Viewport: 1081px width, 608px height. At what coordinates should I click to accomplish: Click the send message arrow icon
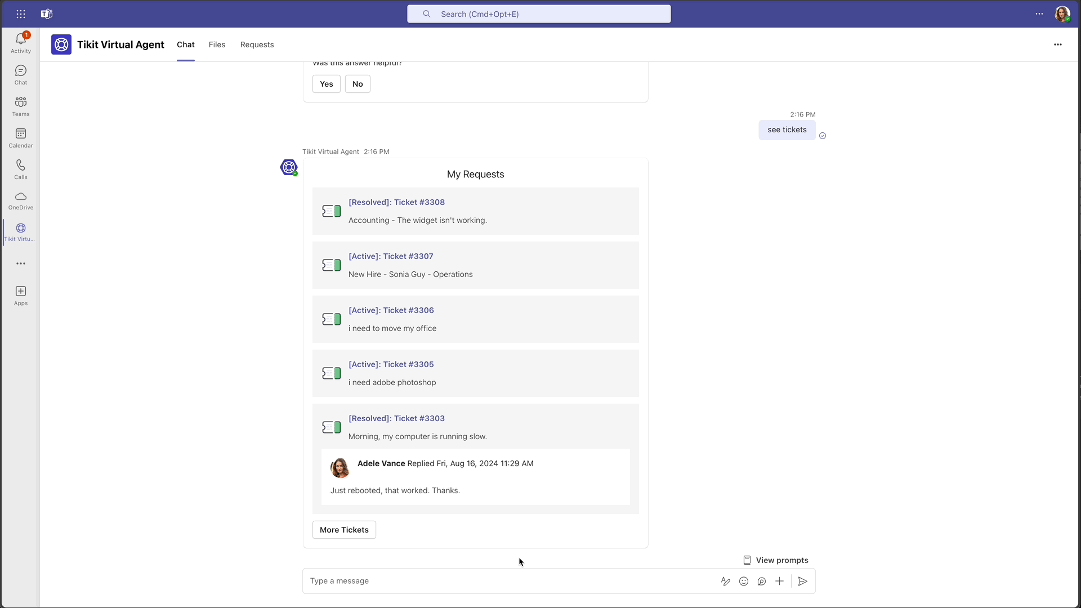pos(803,582)
